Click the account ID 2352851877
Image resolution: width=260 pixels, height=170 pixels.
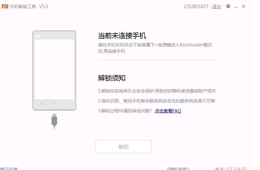196,7
